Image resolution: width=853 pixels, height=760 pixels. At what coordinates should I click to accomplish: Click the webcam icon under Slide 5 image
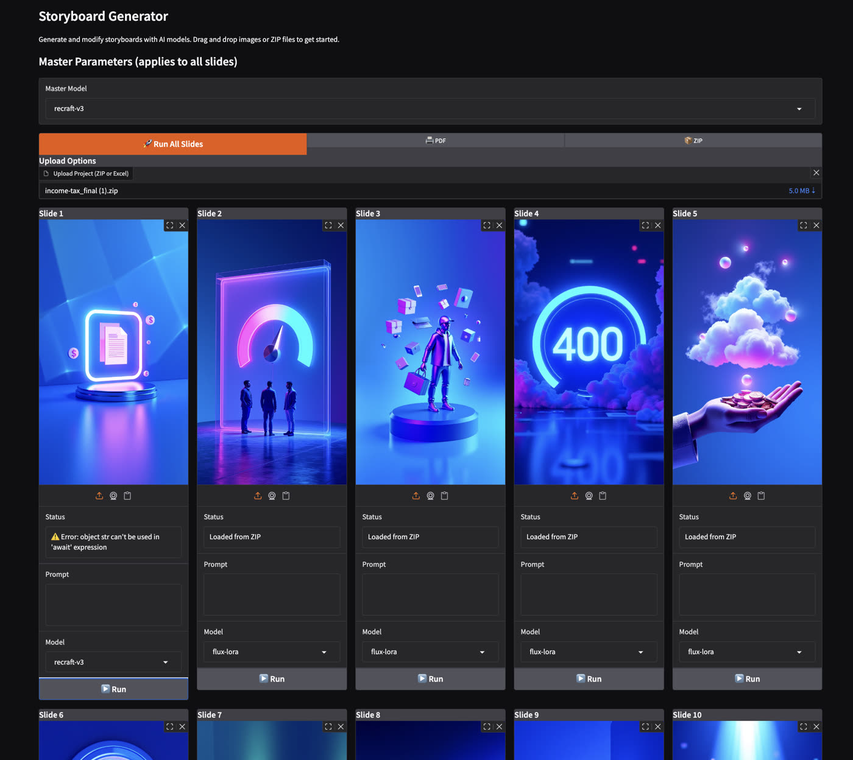click(x=747, y=496)
